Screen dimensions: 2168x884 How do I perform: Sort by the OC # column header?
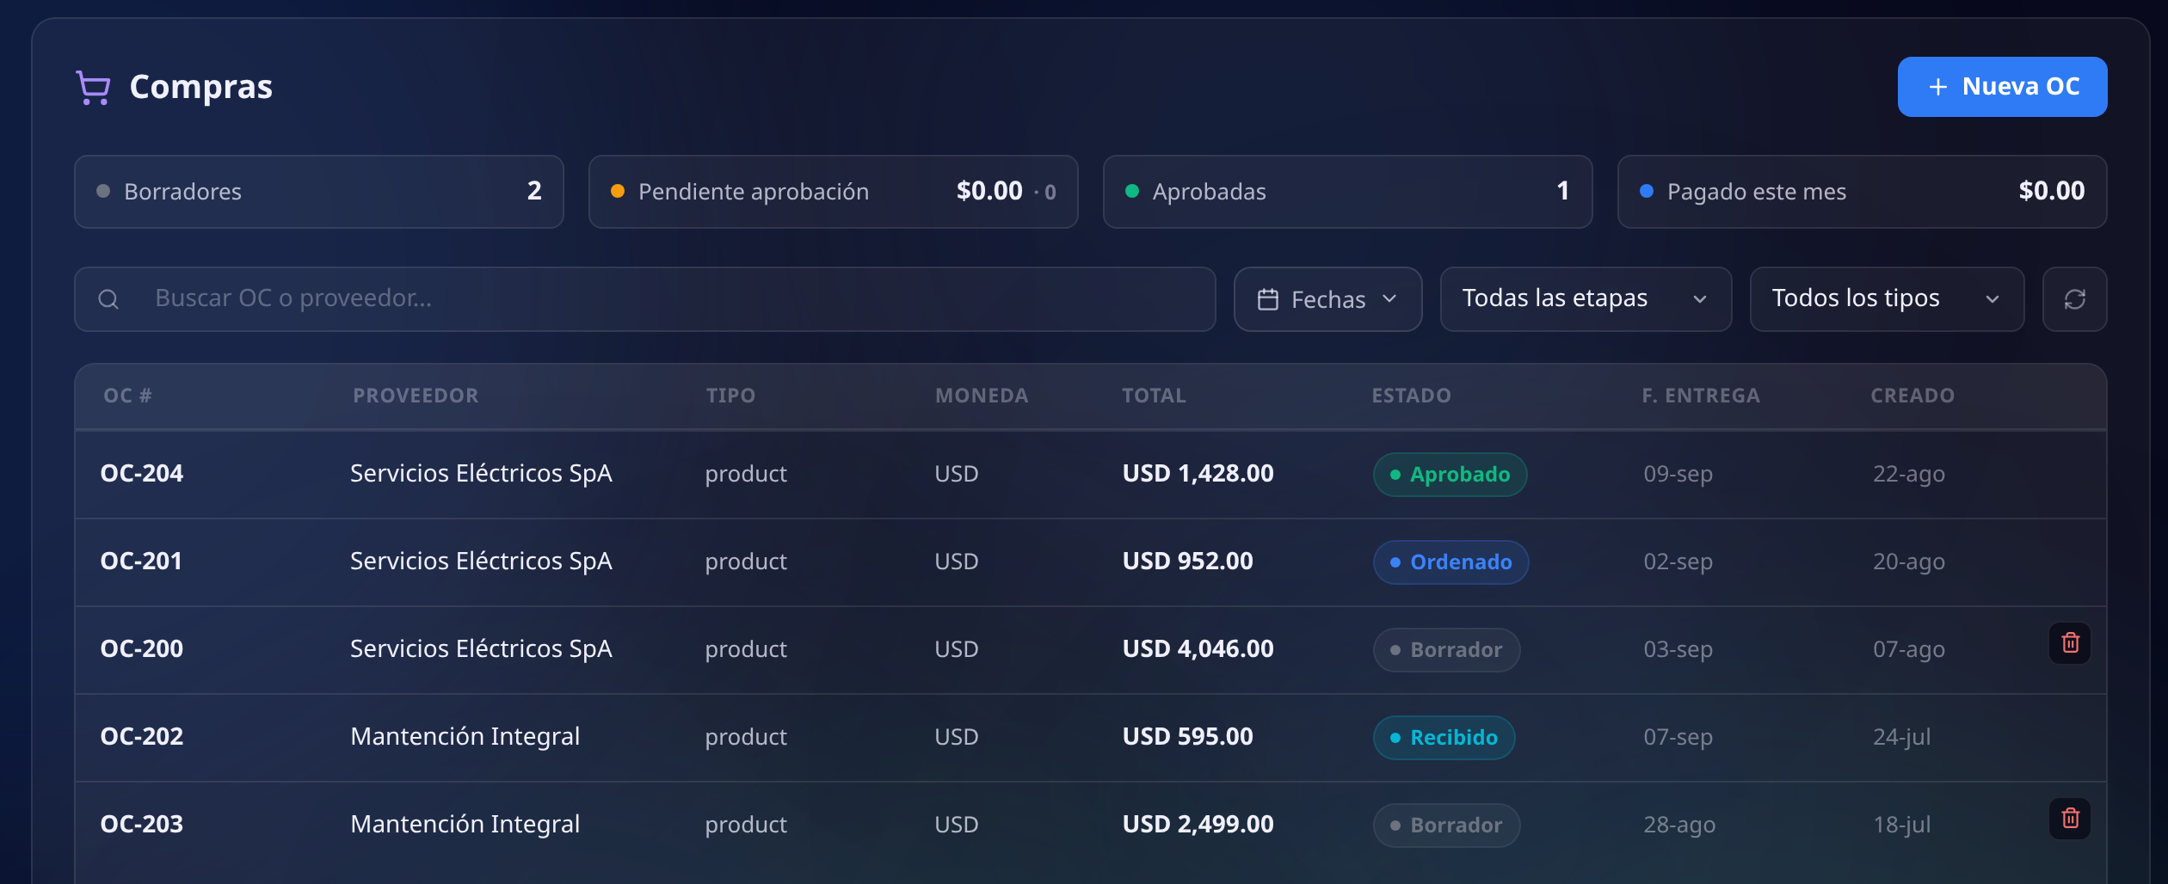coord(127,396)
